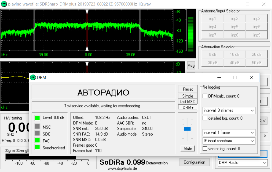The height and width of the screenshot is (172, 272).
Task: Open the 'interval: 1 frame' dropdown
Action: click(229, 133)
